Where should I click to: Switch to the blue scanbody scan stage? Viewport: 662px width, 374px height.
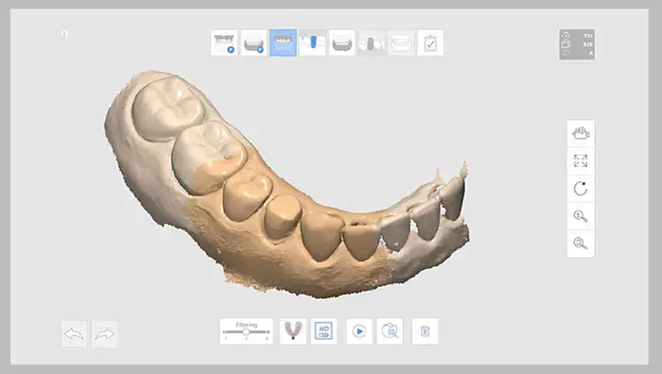pyautogui.click(x=312, y=42)
